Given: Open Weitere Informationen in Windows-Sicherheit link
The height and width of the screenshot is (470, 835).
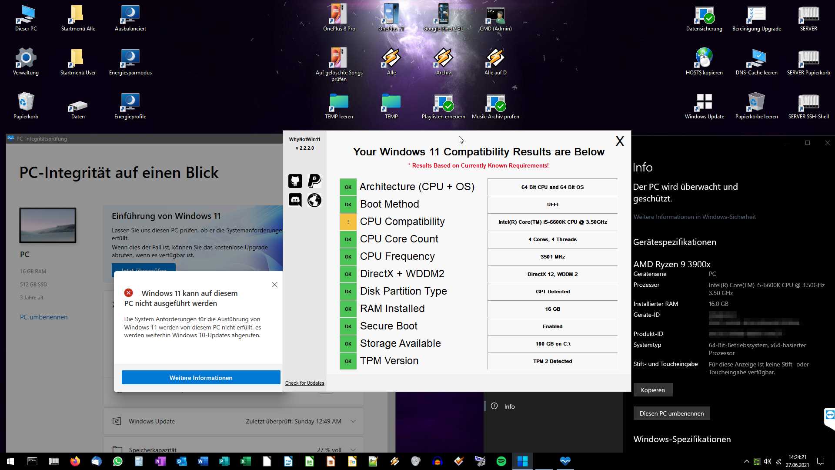Looking at the screenshot, I should pos(695,217).
